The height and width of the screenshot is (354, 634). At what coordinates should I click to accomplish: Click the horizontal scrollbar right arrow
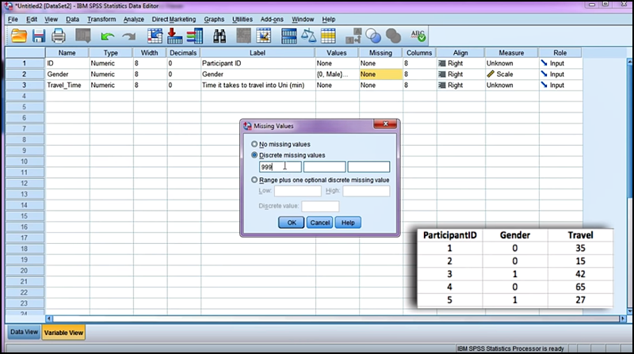[623, 318]
